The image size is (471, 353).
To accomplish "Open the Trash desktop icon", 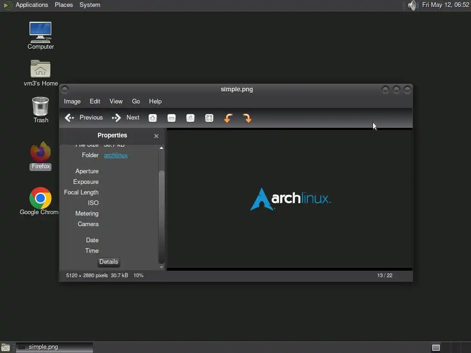I will [x=40, y=110].
